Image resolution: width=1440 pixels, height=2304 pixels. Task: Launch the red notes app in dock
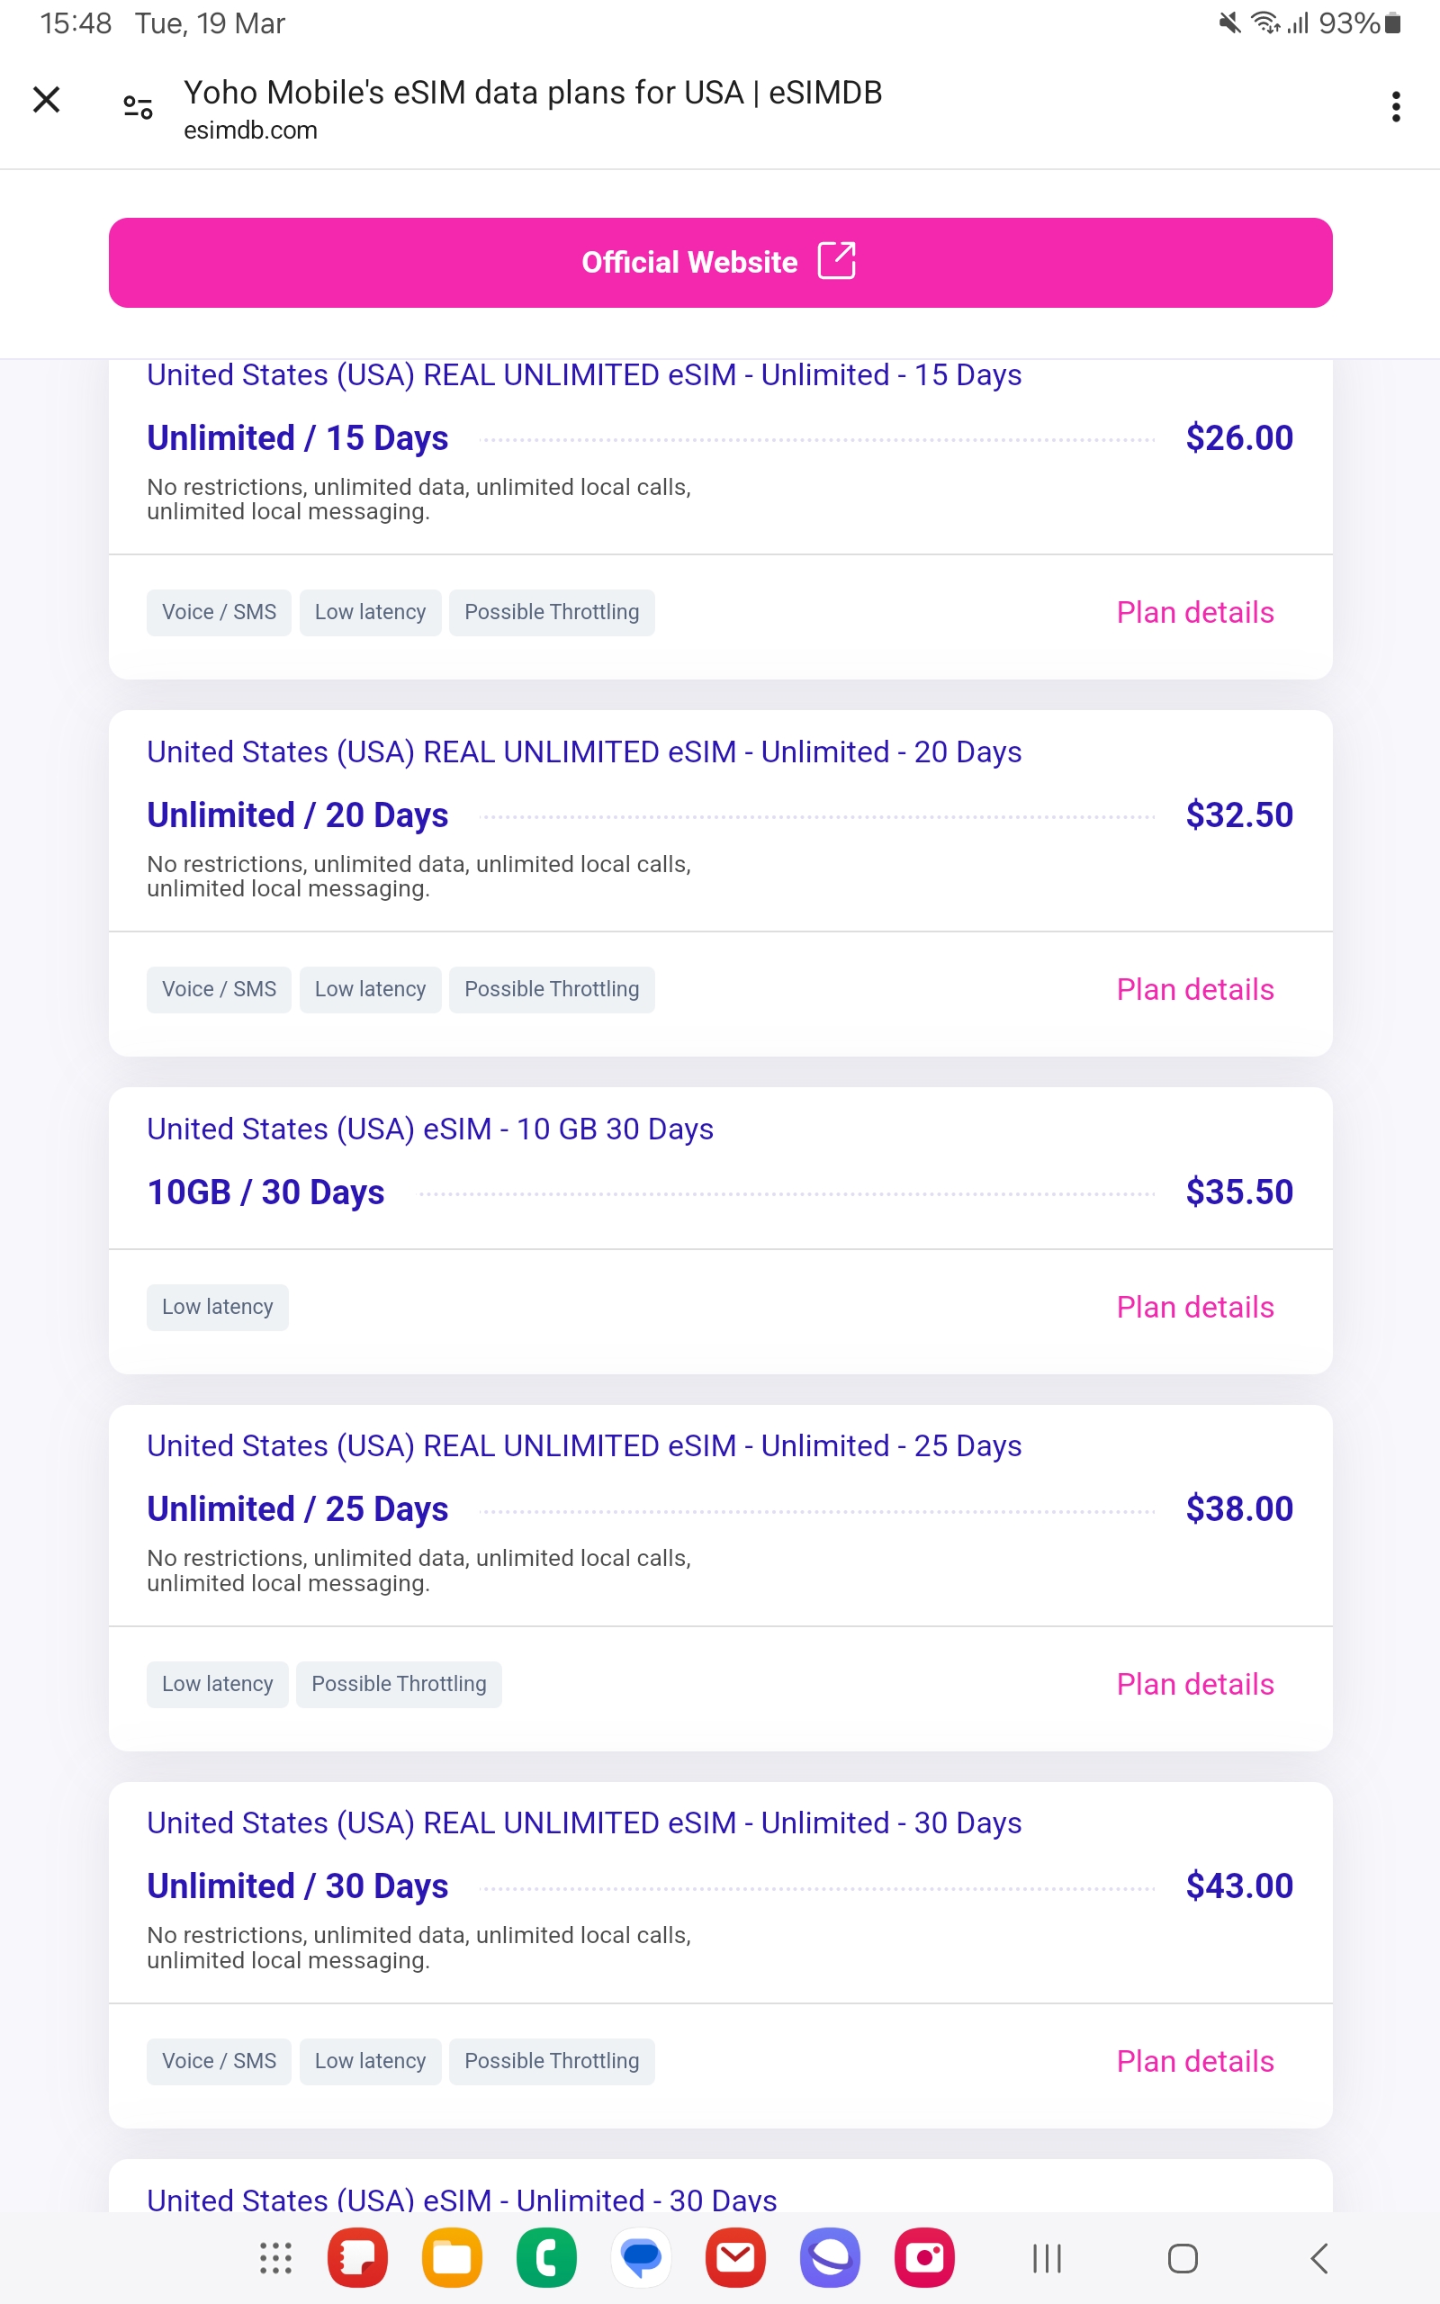tap(357, 2258)
